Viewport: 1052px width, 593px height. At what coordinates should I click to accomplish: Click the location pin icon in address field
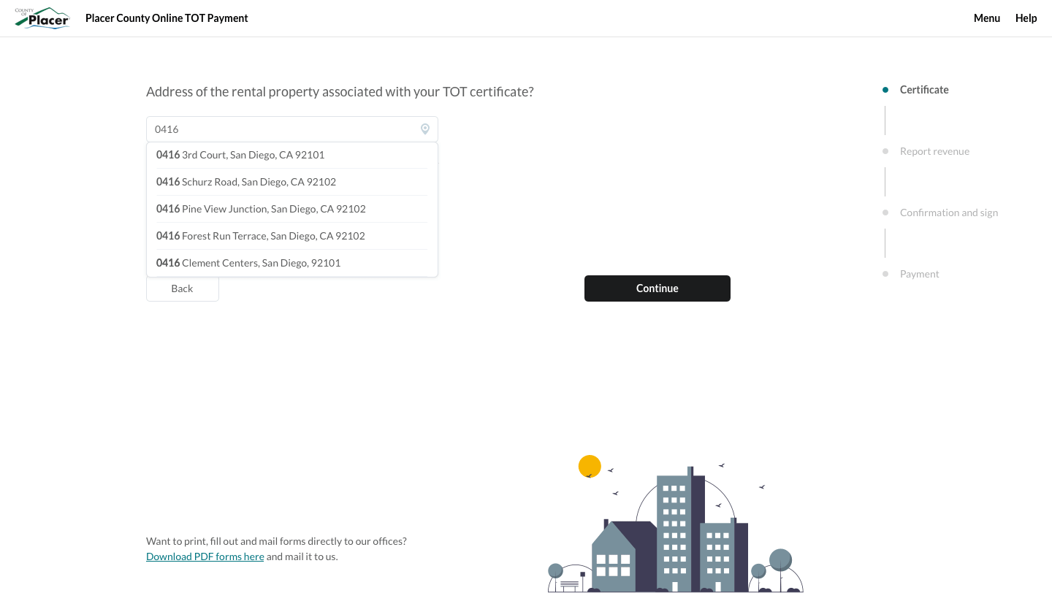coord(424,129)
